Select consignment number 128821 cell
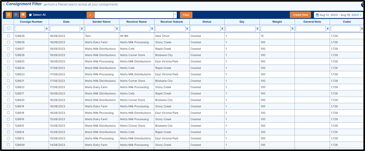 (x=31, y=81)
